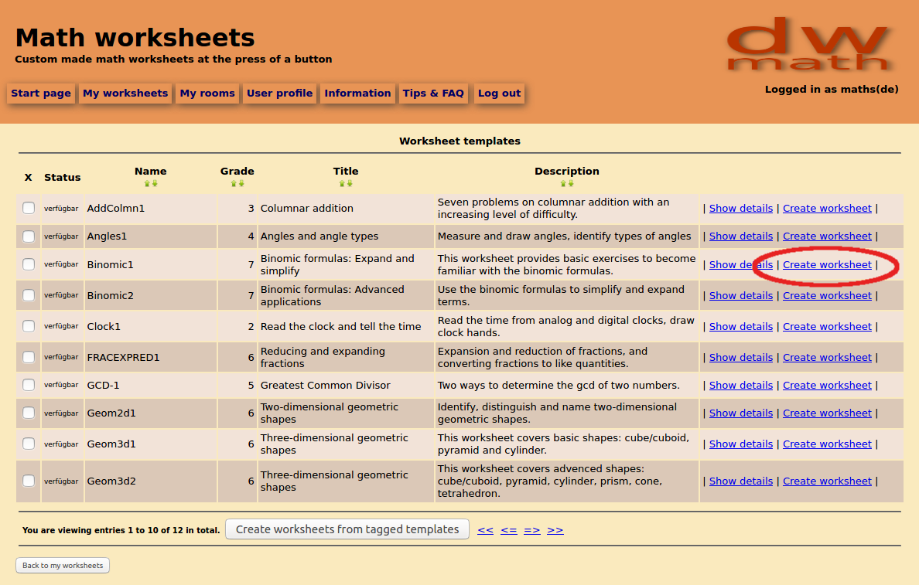Viewport: 919px width, 585px height.
Task: Open Tips & FAQ
Action: click(433, 93)
